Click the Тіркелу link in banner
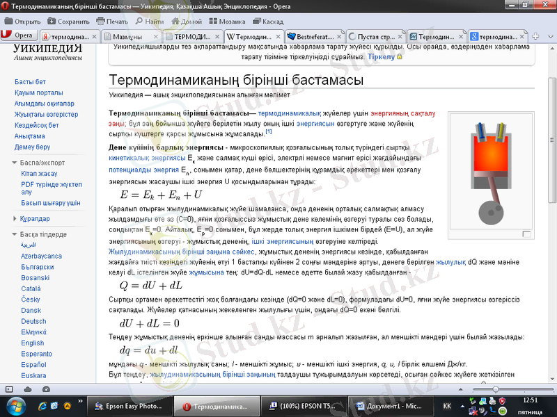Viewport: 557px width, 417px height. (381, 56)
